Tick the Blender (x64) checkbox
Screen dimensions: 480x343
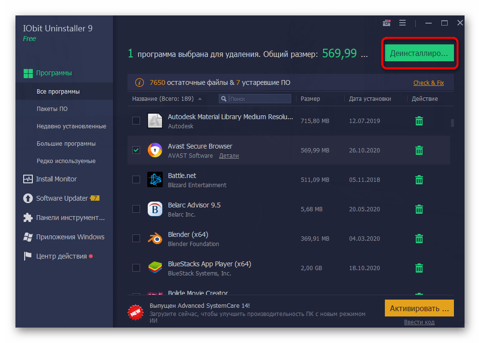136,238
